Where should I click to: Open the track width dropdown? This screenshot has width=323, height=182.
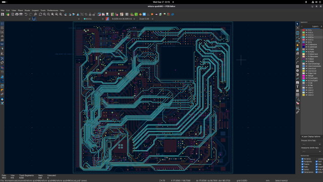point(16,19)
